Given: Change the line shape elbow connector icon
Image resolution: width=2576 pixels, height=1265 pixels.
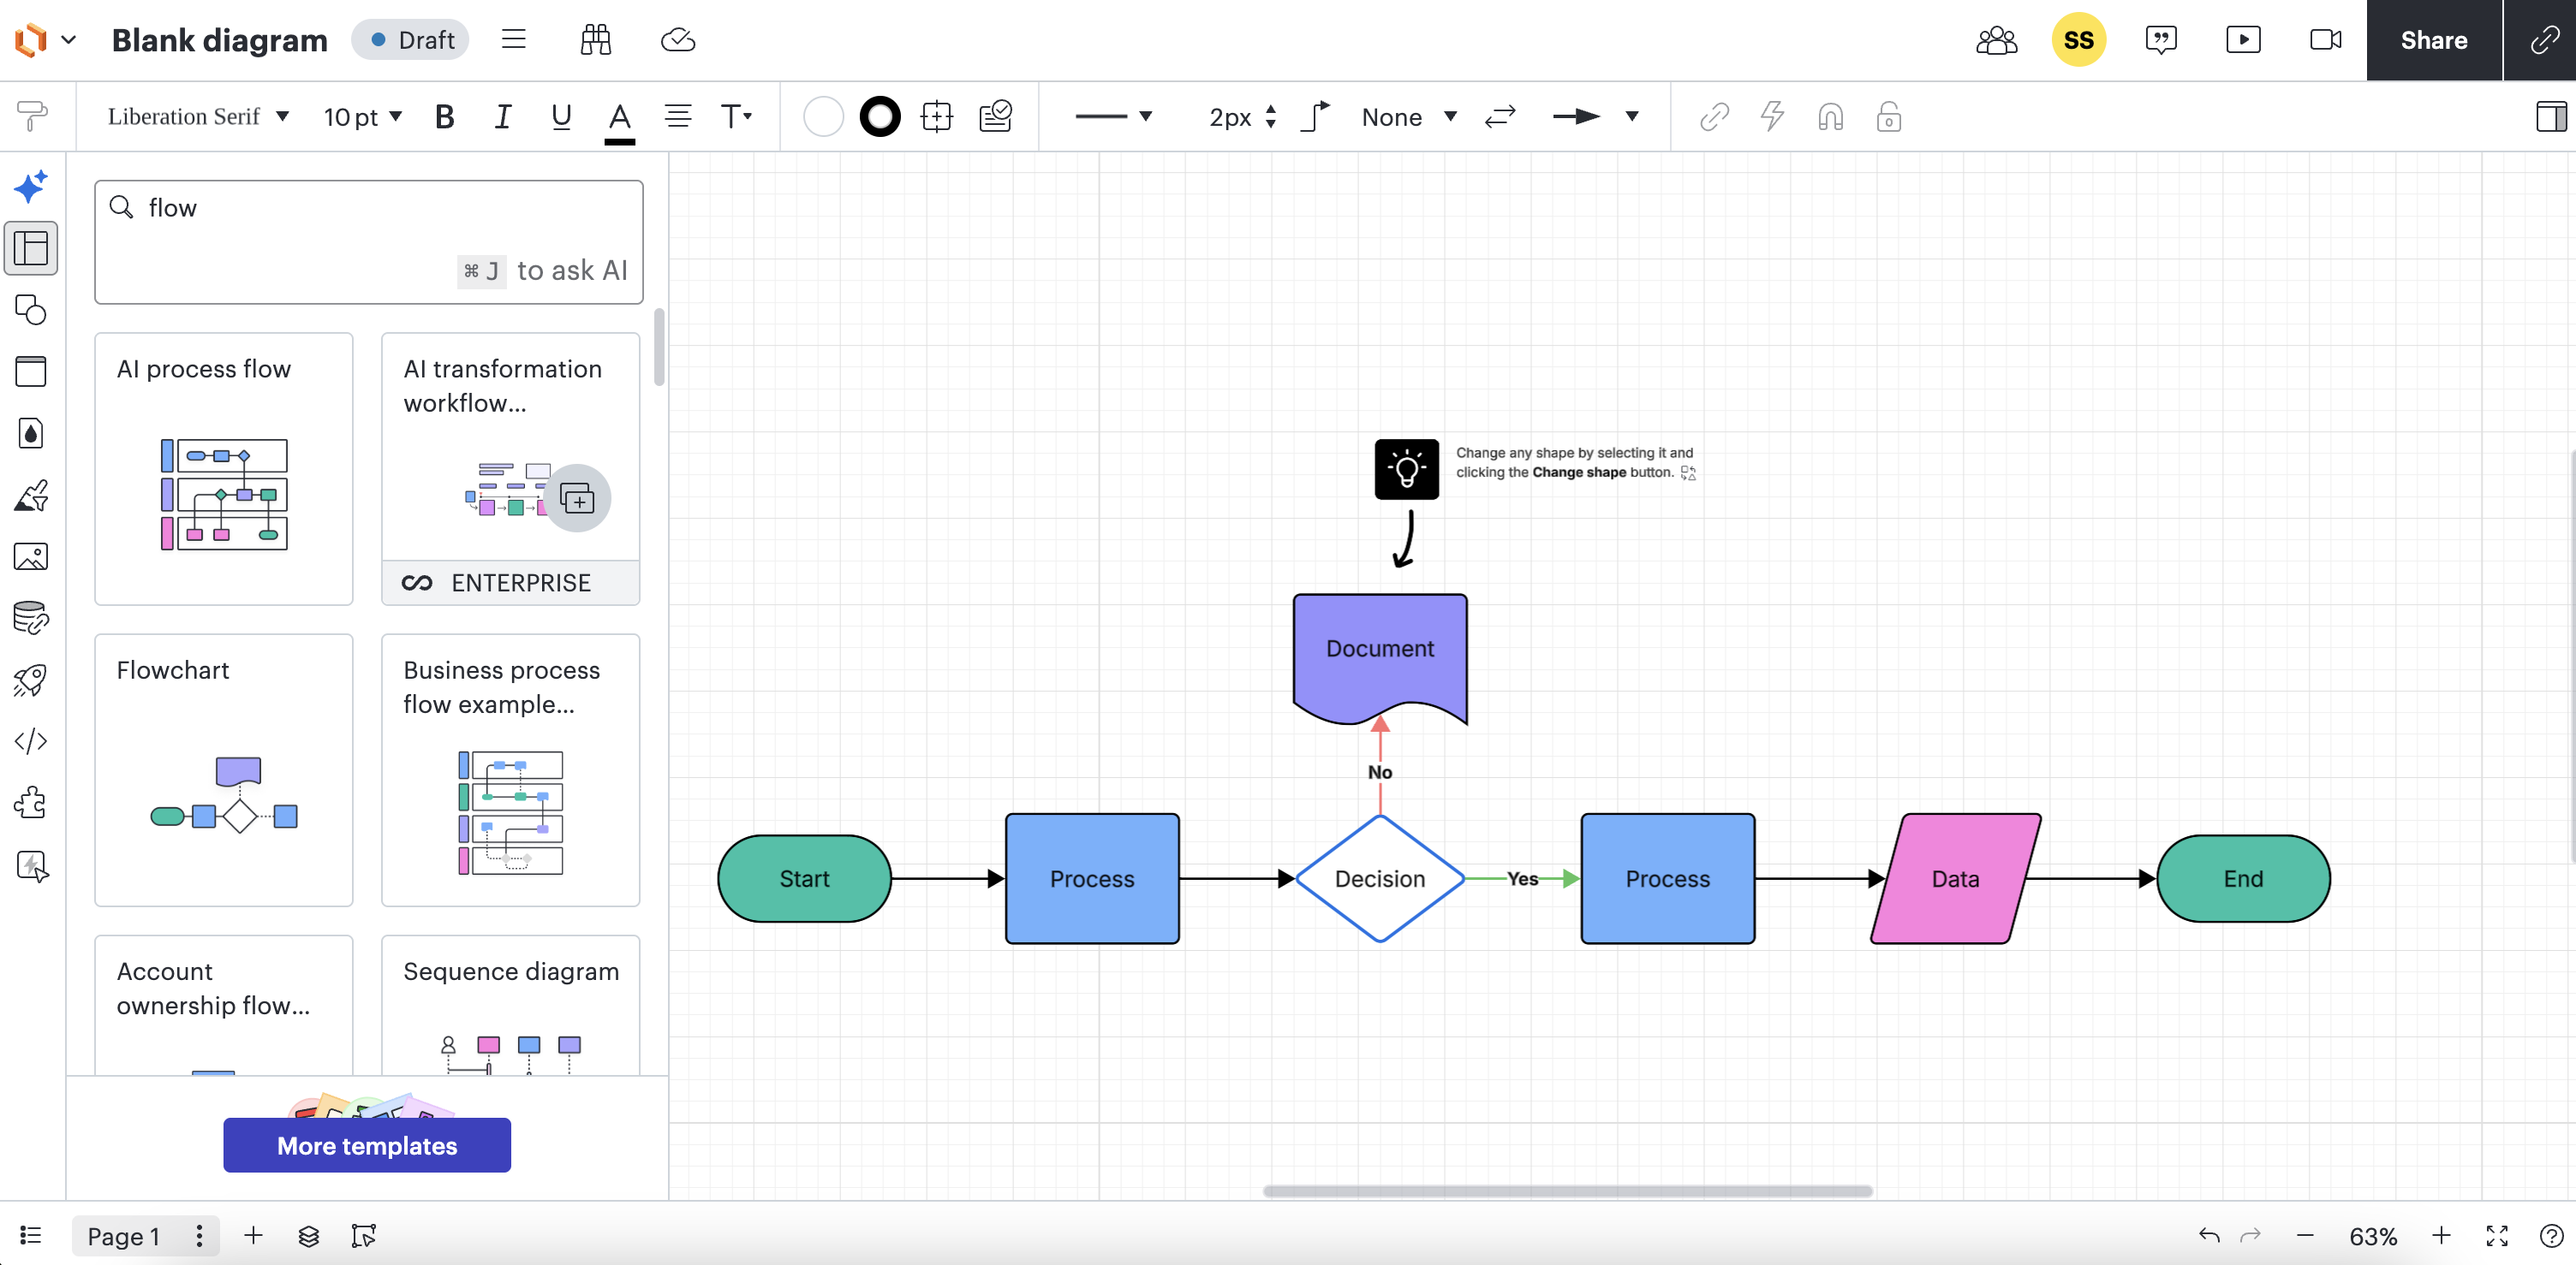Looking at the screenshot, I should (x=1316, y=117).
